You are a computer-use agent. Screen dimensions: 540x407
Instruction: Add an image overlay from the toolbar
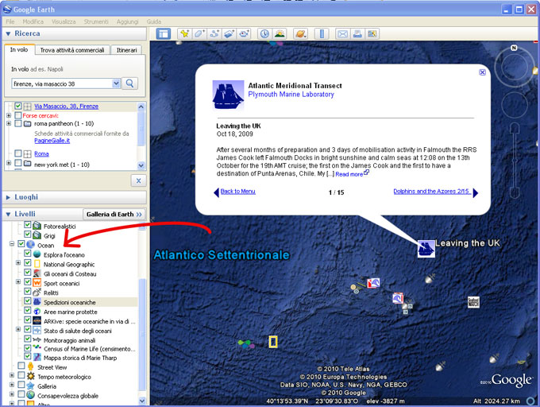click(x=229, y=33)
